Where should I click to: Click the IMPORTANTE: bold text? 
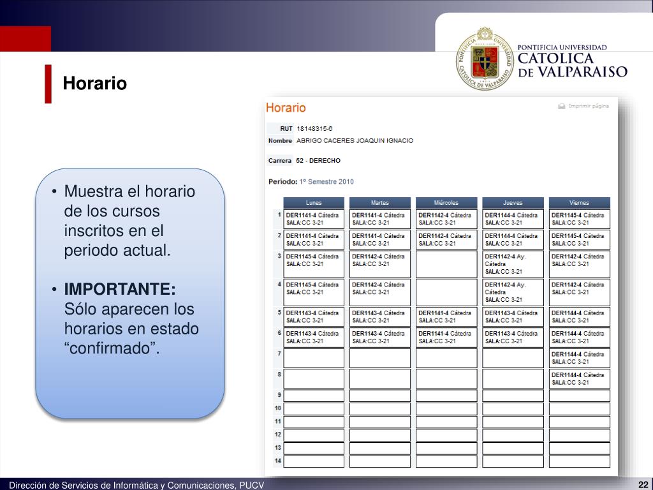pos(120,289)
